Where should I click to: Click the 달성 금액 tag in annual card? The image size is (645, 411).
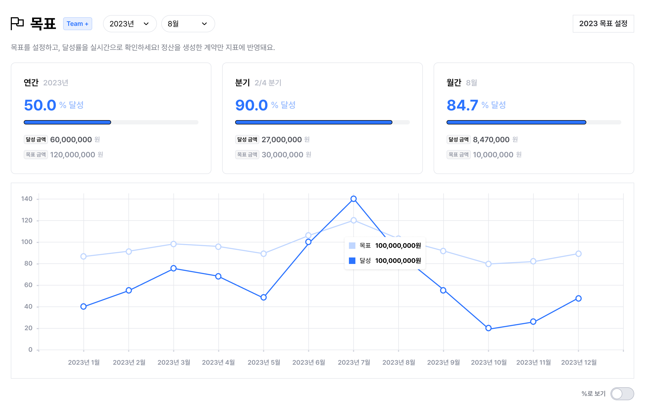[36, 140]
